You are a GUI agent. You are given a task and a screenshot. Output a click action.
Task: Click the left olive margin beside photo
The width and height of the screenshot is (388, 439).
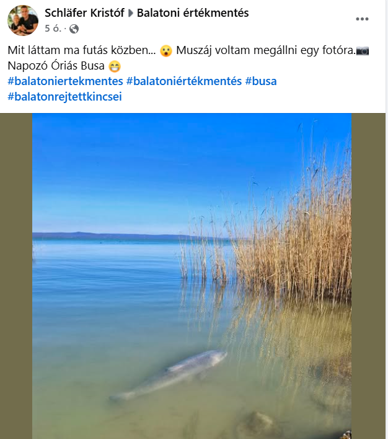tap(16, 276)
